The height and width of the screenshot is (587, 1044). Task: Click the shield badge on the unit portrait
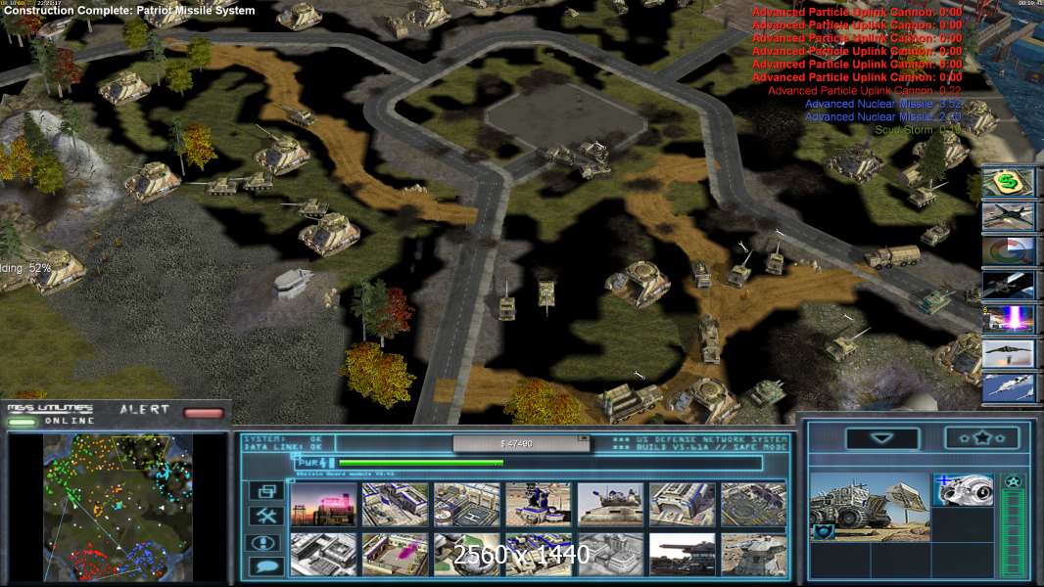coord(824,532)
